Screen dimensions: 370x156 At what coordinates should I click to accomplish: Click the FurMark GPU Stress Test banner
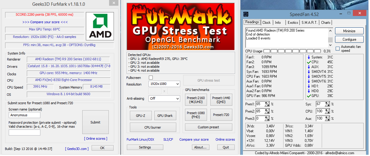181,27
